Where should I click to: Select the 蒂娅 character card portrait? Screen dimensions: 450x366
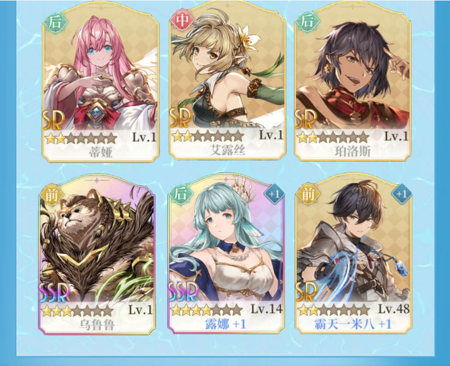(x=100, y=83)
